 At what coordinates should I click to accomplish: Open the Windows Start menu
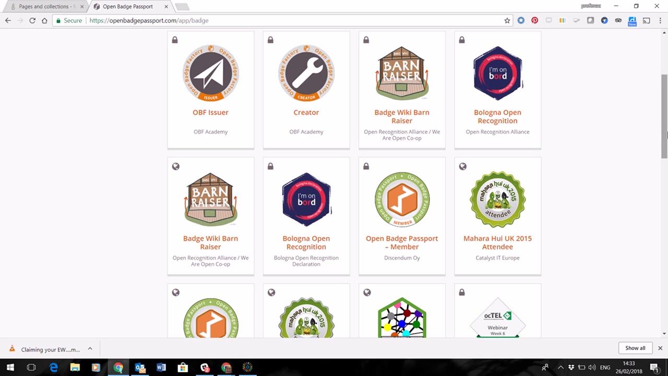point(10,368)
